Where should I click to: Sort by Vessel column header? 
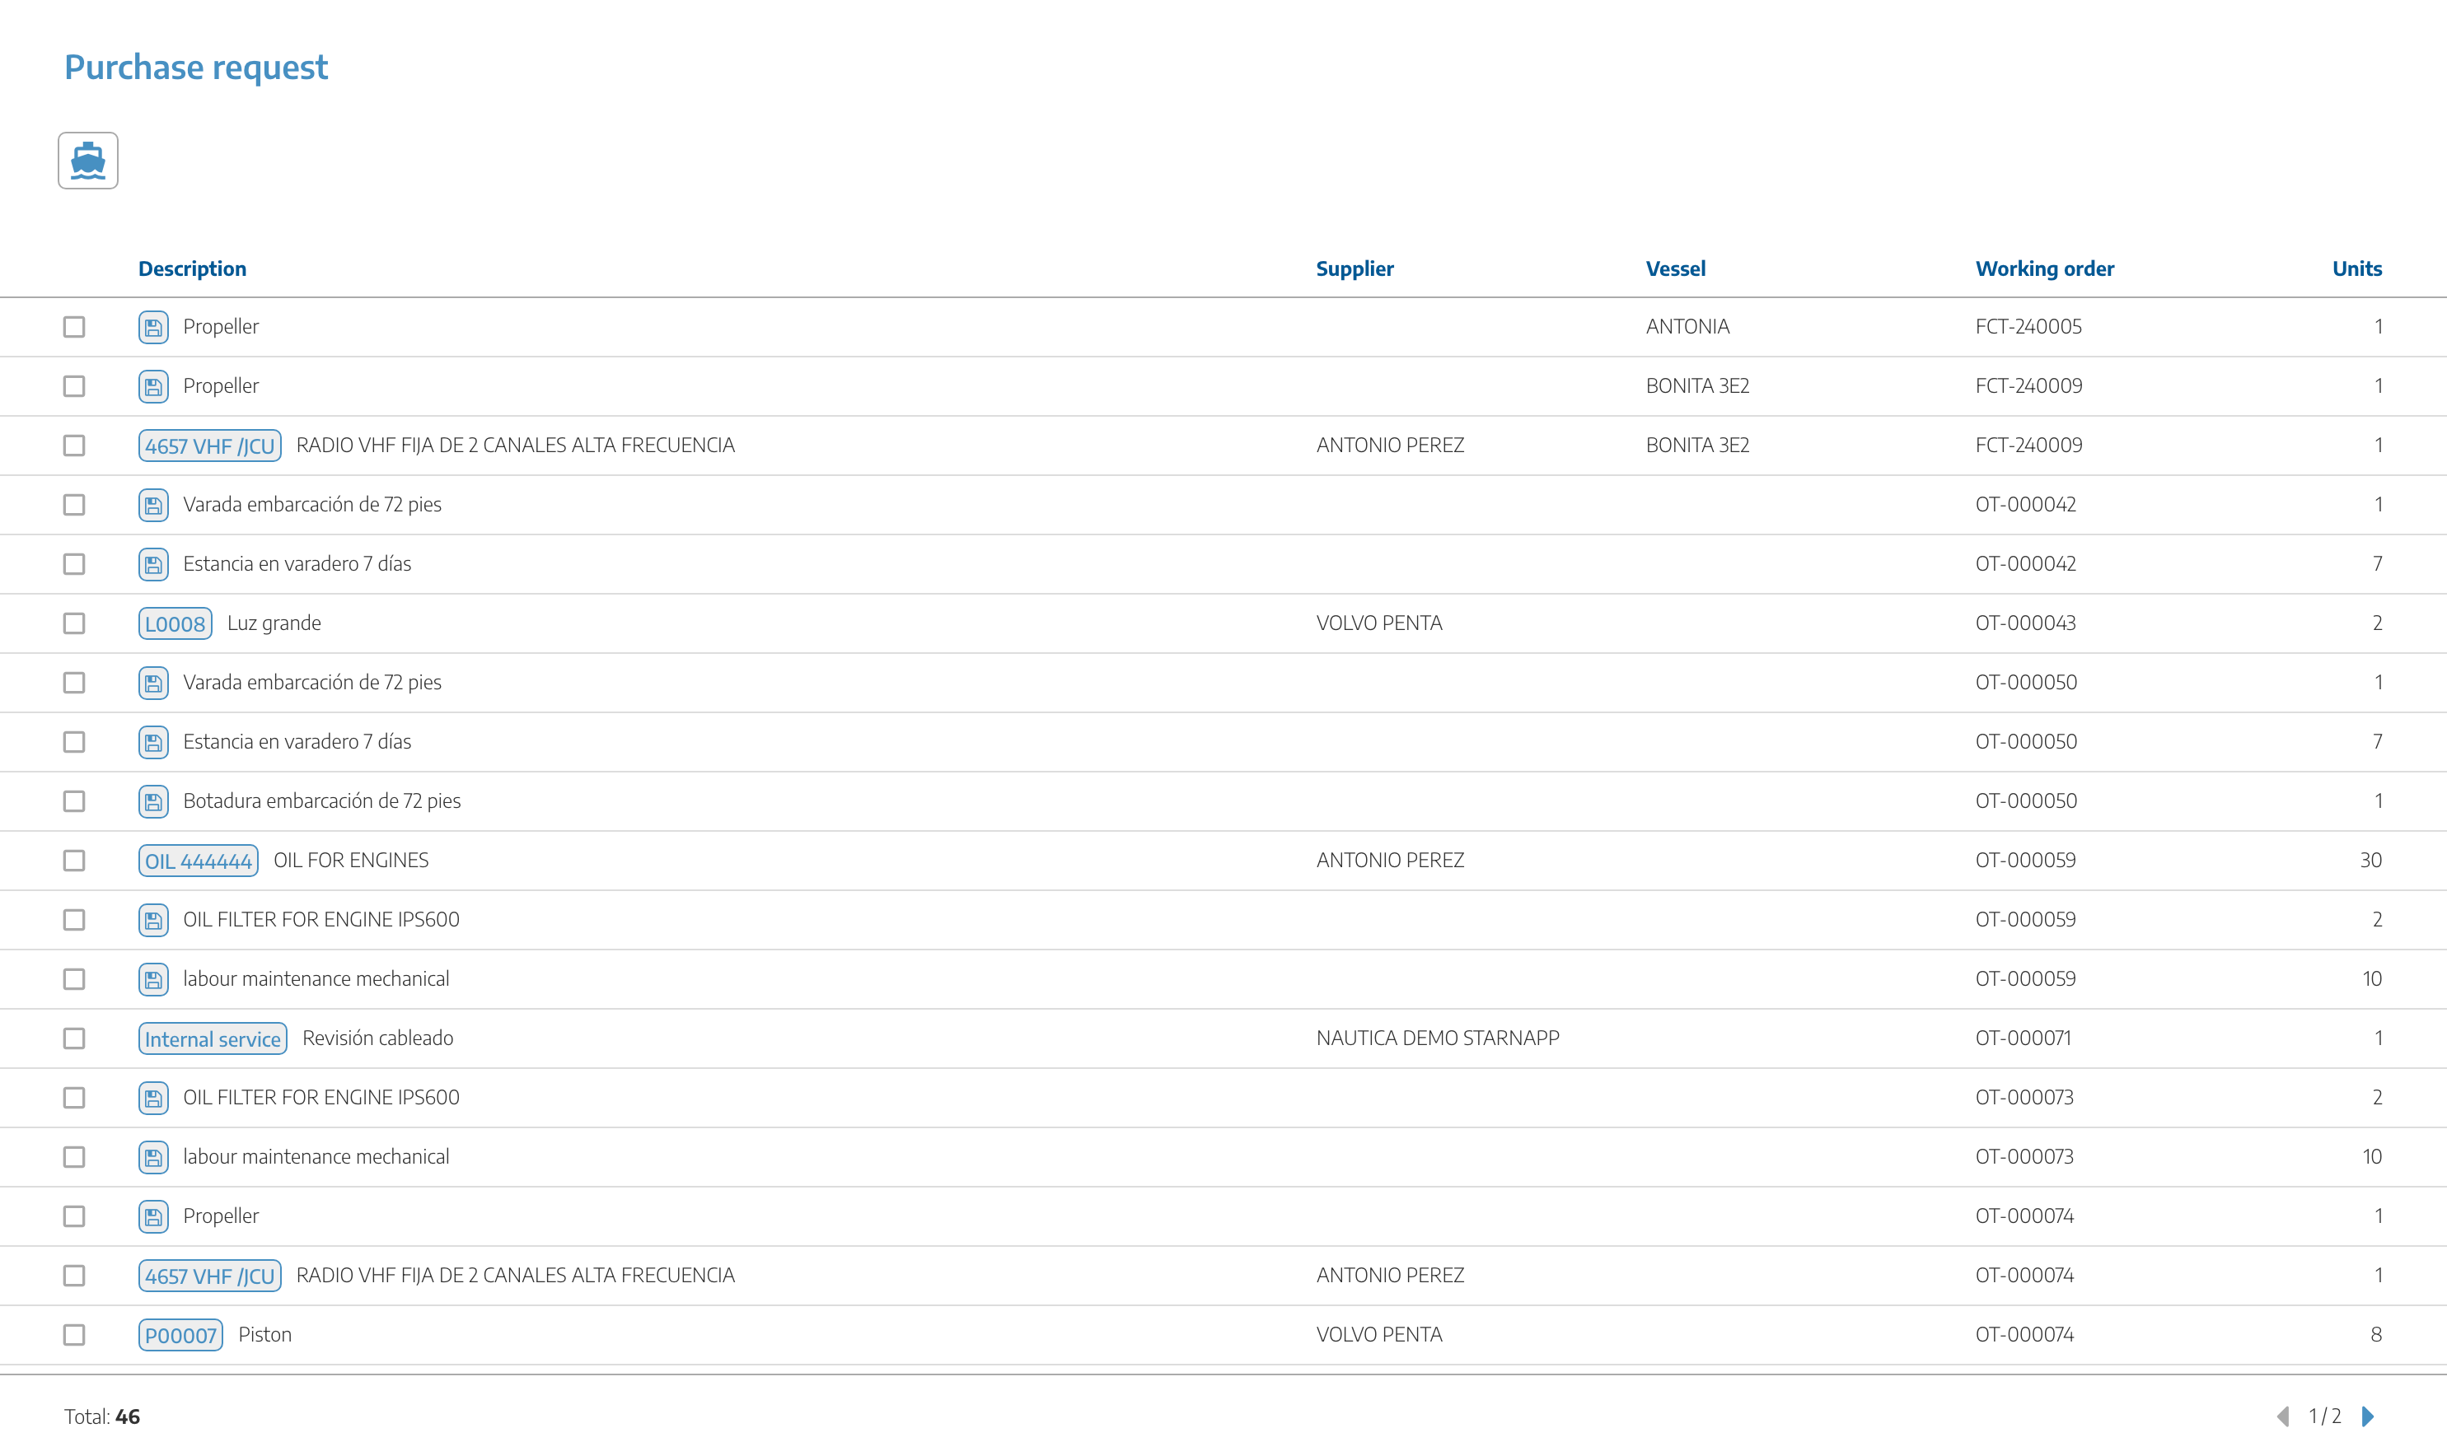[x=1676, y=268]
